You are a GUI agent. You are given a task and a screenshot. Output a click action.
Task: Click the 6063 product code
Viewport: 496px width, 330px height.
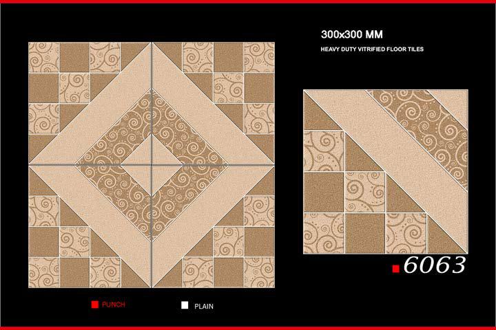434,265
